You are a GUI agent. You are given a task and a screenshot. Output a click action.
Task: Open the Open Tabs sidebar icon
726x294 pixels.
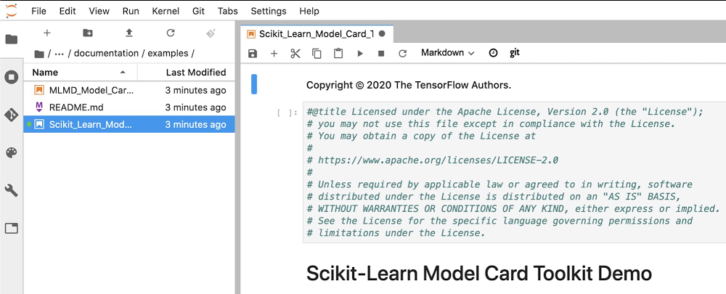12,228
